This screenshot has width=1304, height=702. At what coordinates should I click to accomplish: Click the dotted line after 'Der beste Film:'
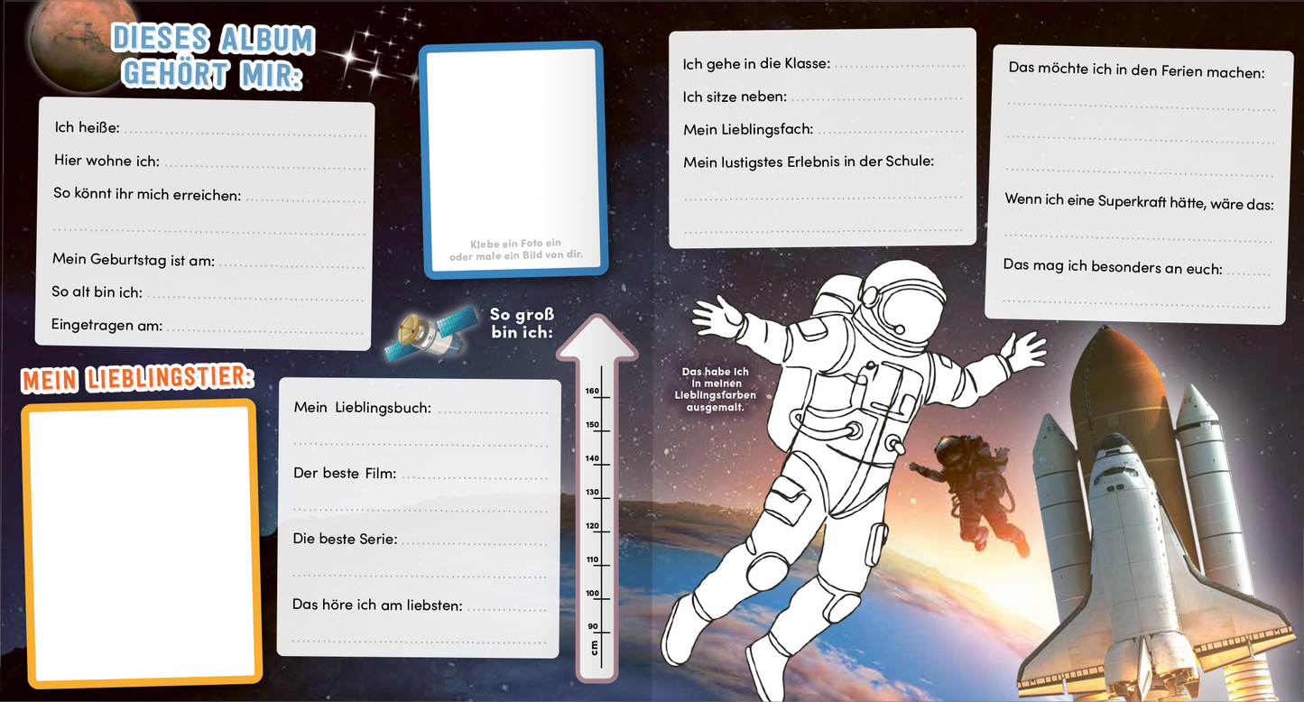coord(475,478)
